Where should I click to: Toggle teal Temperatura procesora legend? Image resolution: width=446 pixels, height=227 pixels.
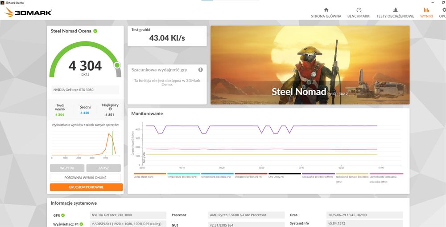coord(183,176)
